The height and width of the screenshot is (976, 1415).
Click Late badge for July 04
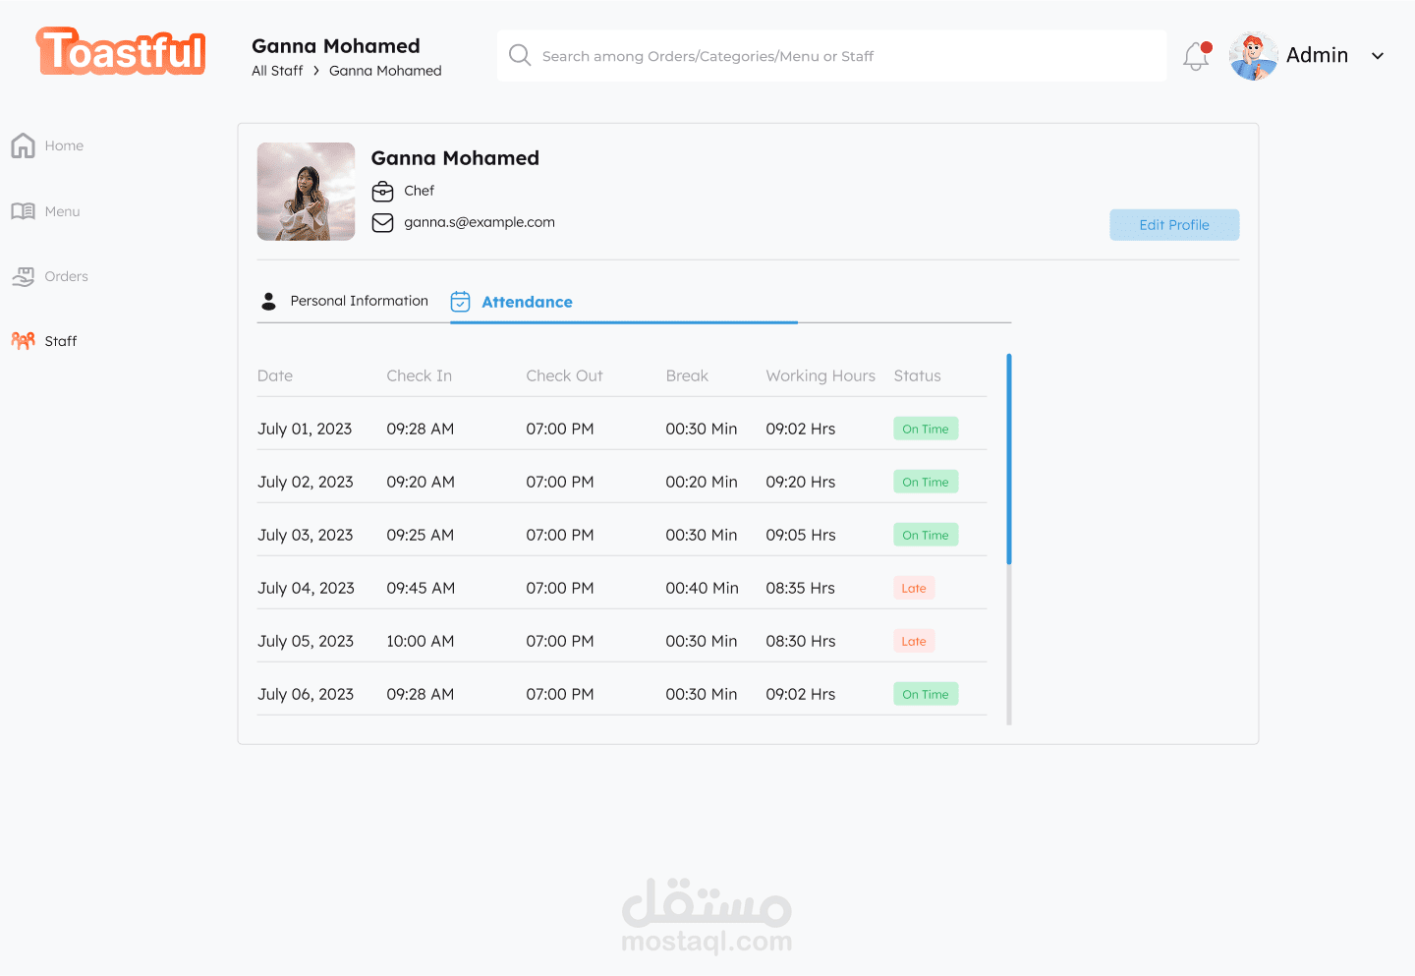click(914, 588)
